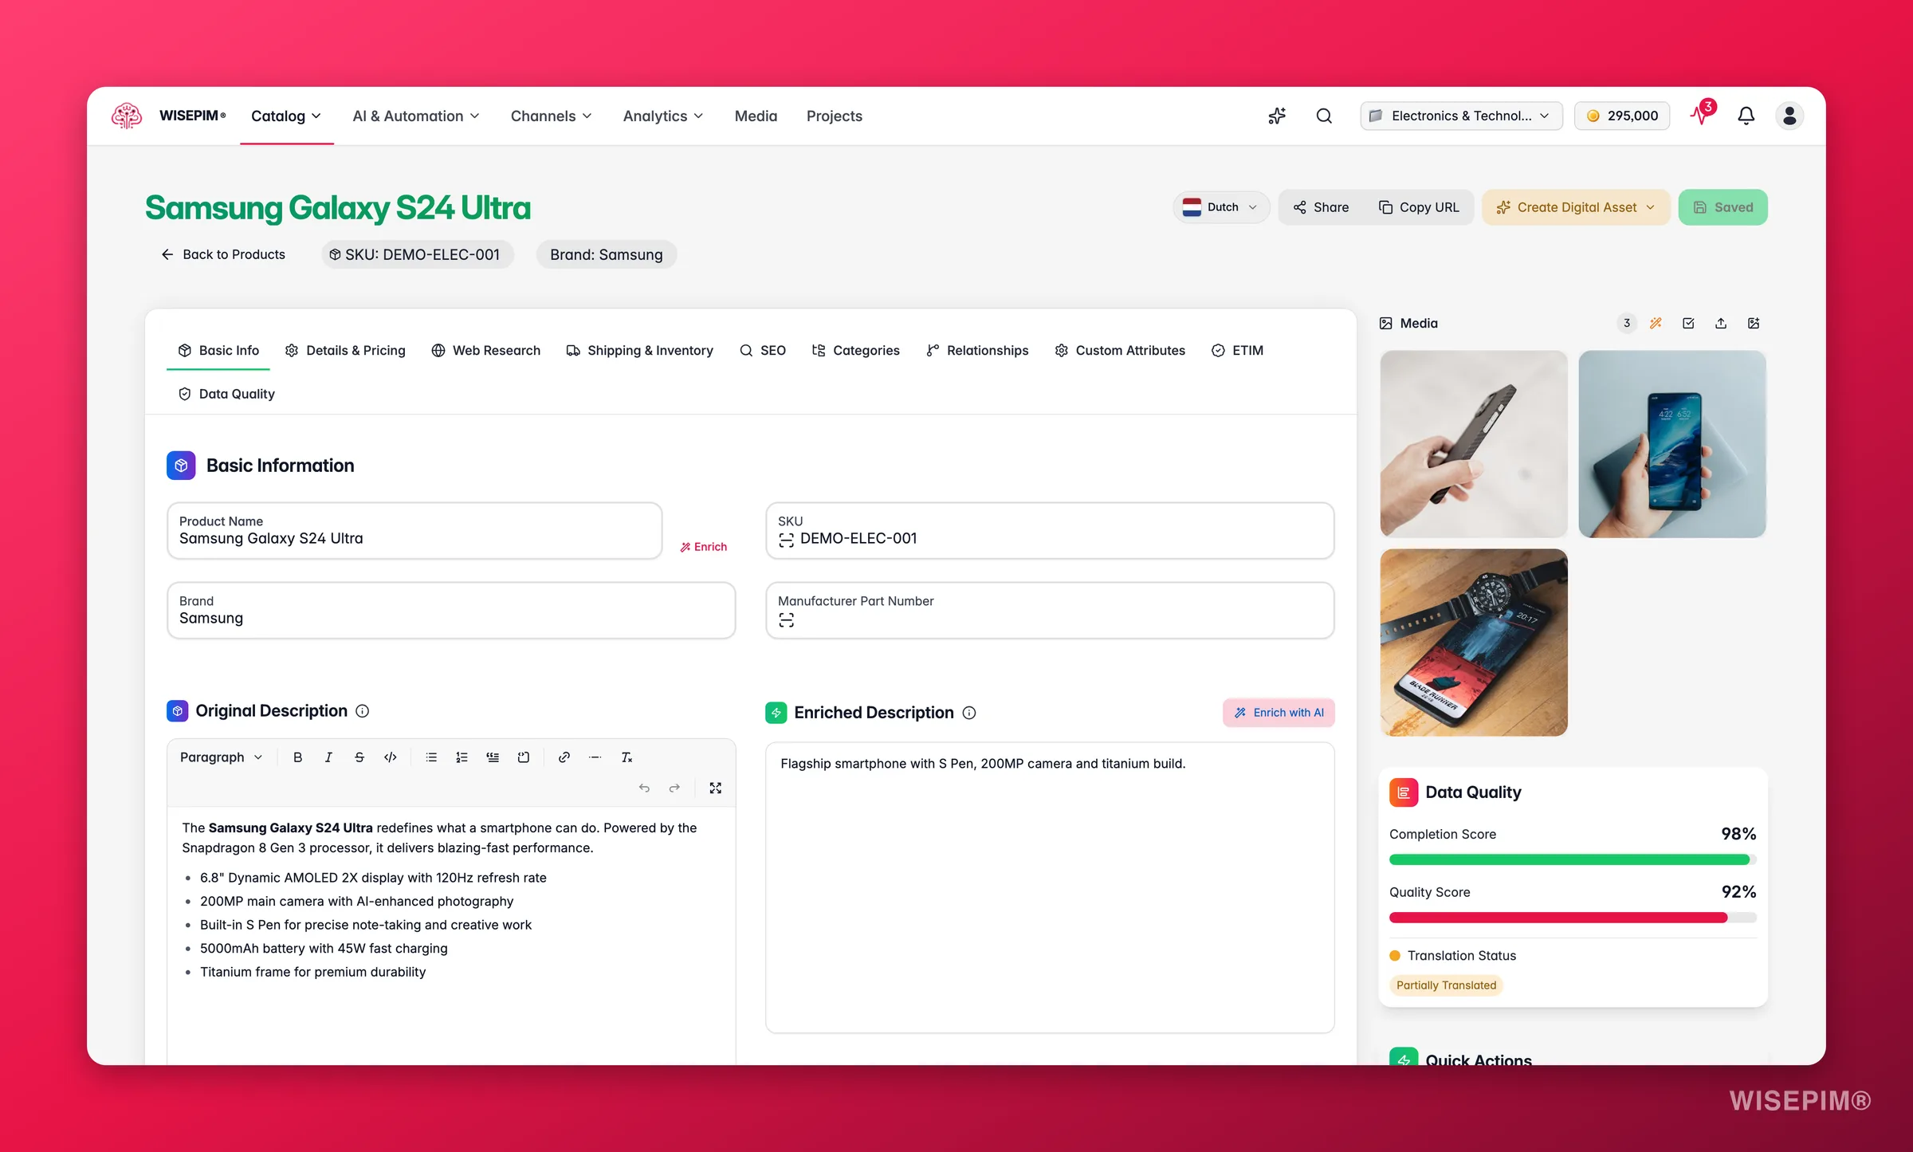Open Shipping & Inventory tab
1913x1152 pixels.
tap(639, 350)
